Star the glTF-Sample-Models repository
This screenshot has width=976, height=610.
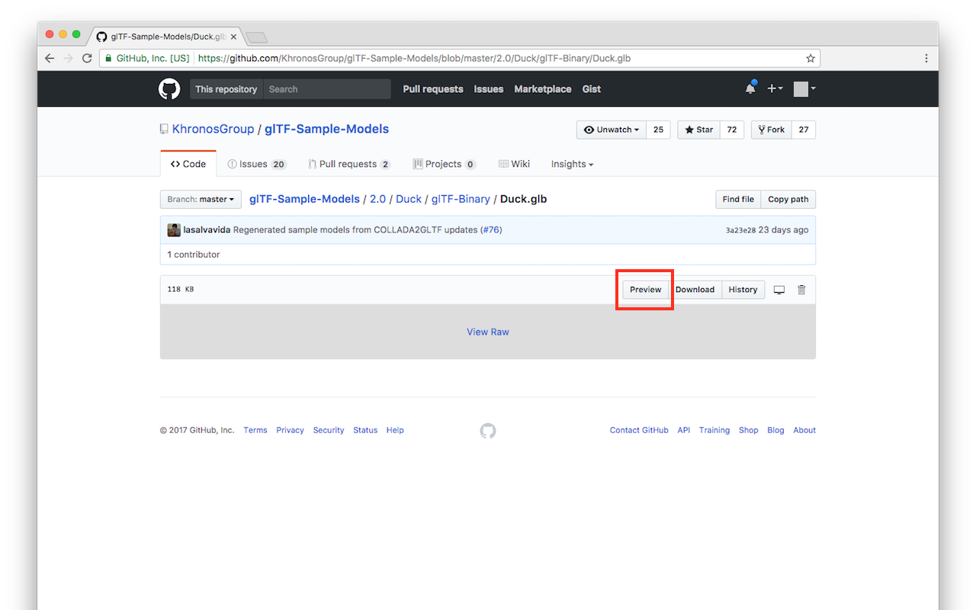click(x=698, y=130)
